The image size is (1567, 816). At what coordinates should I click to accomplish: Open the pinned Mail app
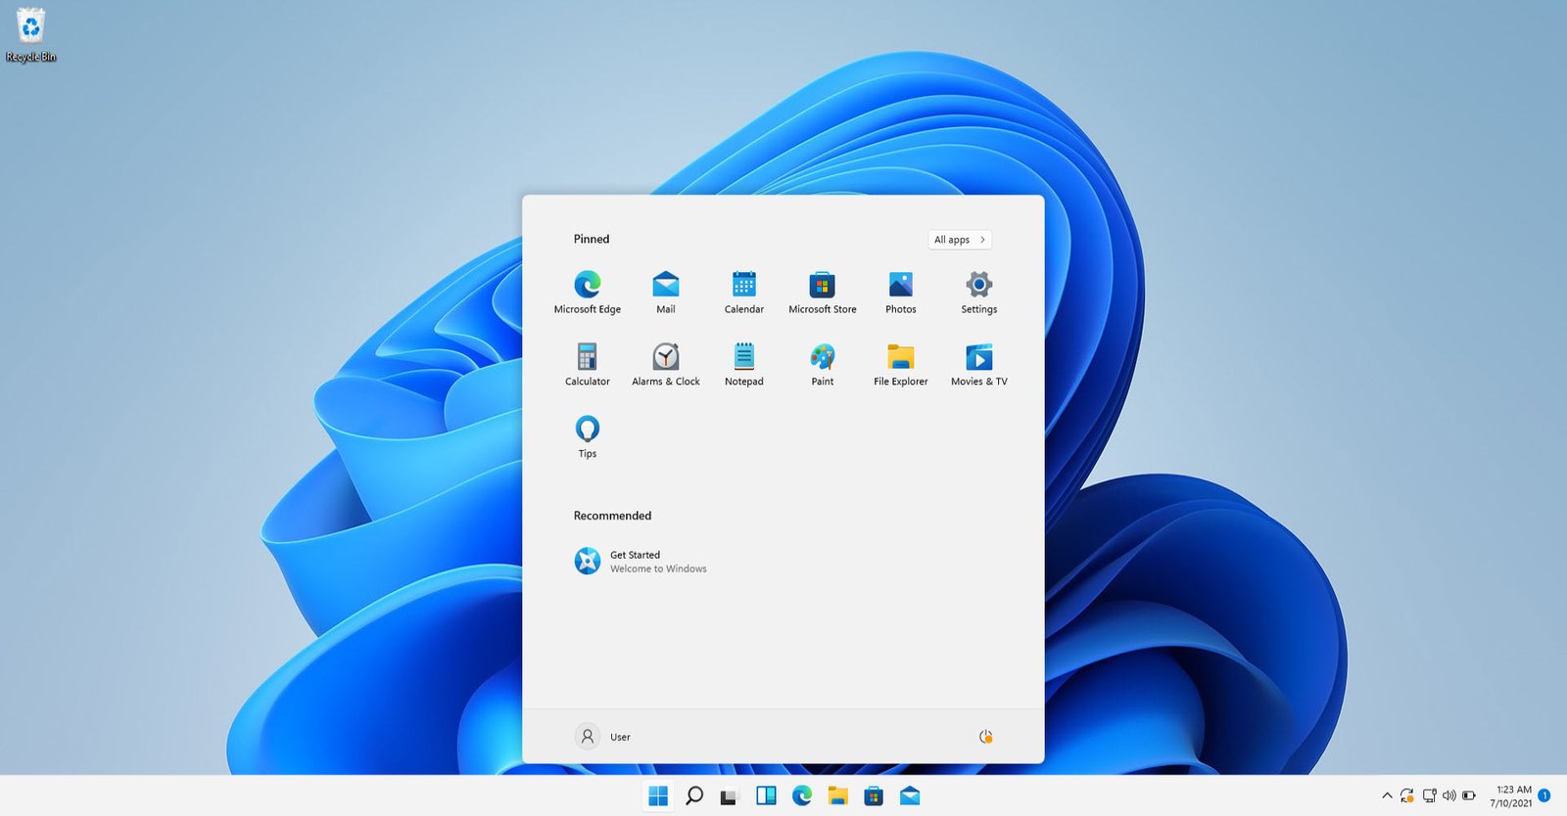666,293
